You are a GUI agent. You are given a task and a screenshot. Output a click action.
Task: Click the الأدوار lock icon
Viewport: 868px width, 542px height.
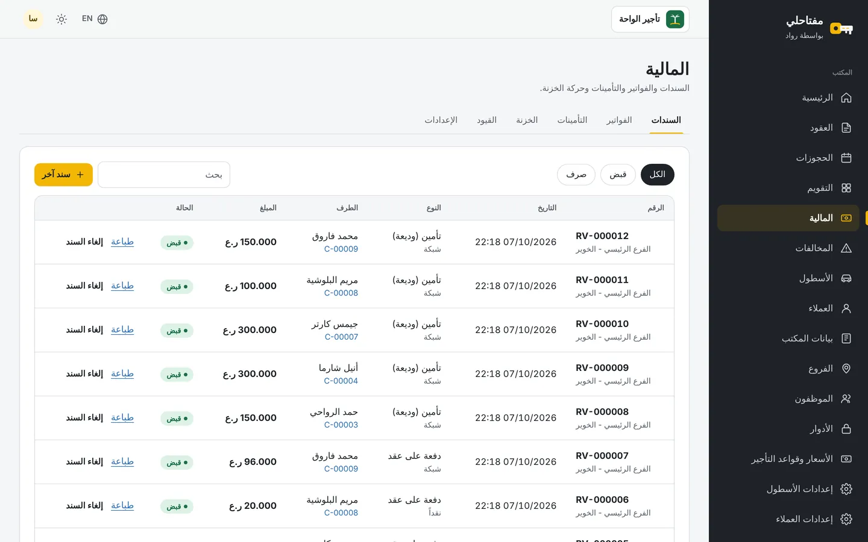(x=846, y=429)
